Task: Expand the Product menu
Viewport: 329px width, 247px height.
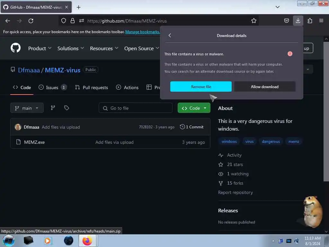Action: click(x=40, y=48)
